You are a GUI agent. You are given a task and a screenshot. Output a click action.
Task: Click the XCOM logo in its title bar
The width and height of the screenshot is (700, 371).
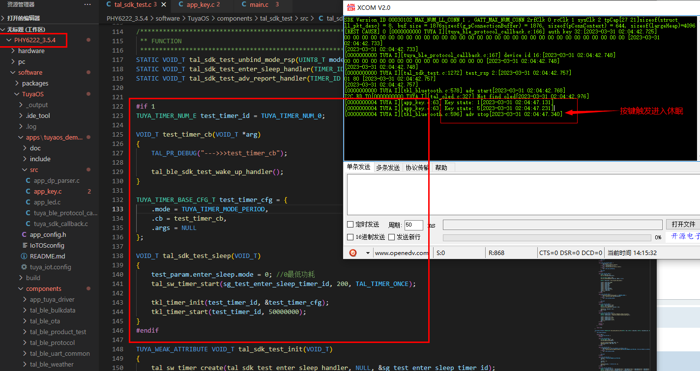coord(350,7)
